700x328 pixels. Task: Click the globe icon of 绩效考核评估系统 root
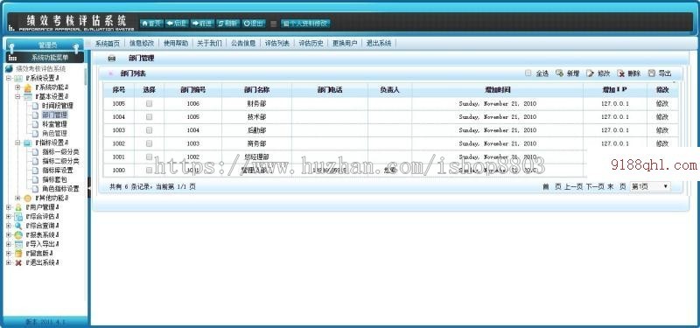tap(9, 69)
